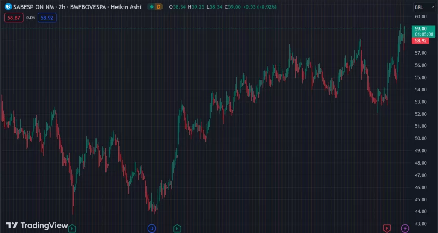
Task: Open green E earnings marker beside TradingView logo
Action: 72,229
